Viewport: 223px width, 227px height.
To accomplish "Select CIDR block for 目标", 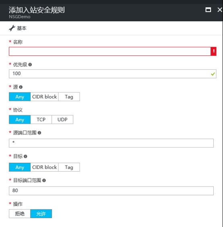I will coord(44,167).
